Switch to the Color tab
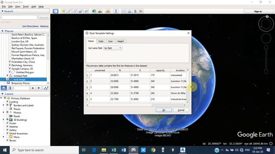Image resolution: width=275 pixels, height=154 pixels. coord(101,41)
